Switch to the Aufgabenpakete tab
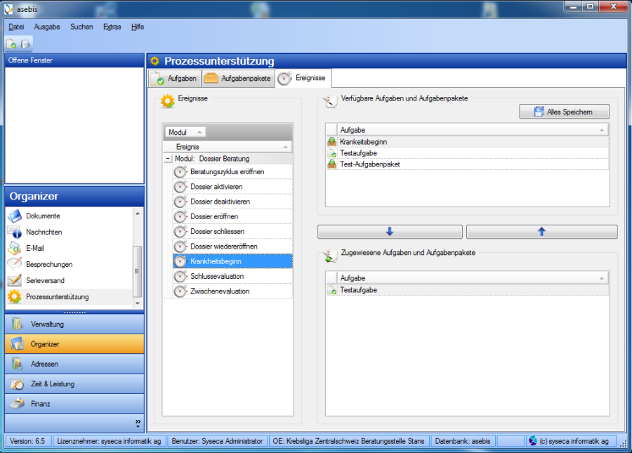Viewport: 632px width, 453px height. [x=238, y=79]
